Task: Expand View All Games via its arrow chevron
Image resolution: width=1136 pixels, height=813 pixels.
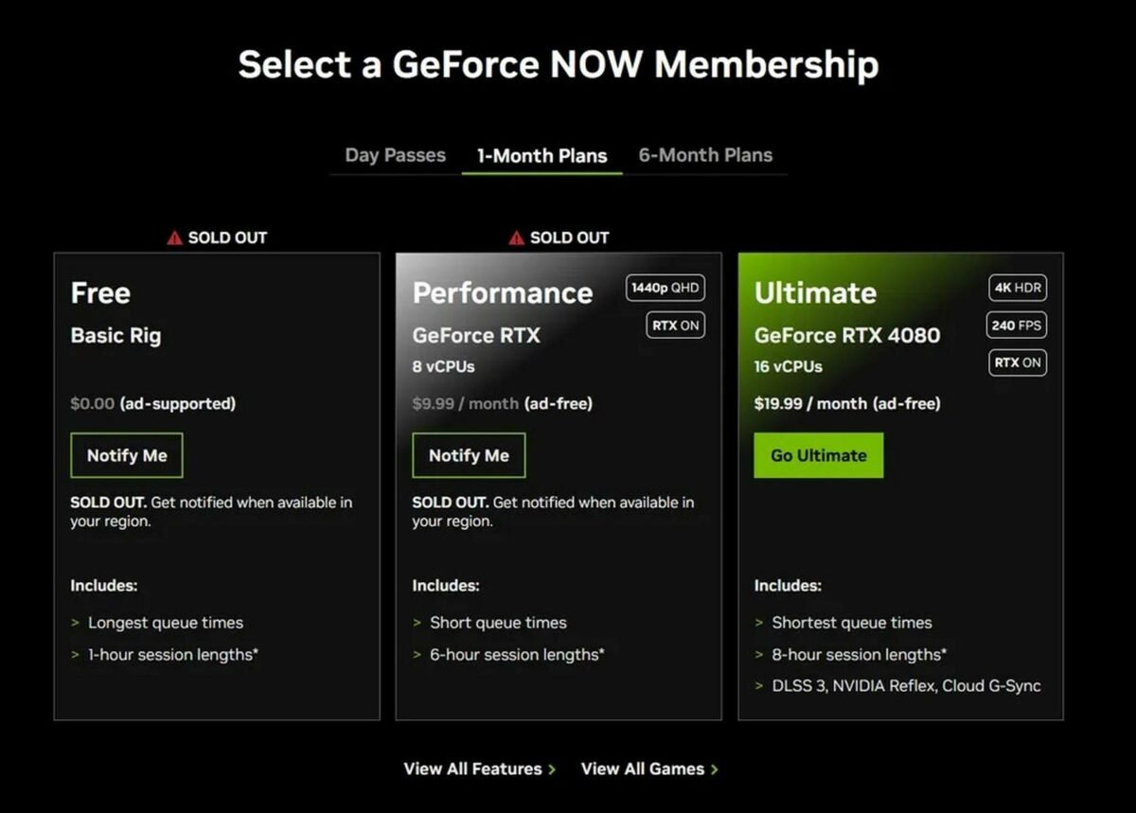Action: [x=714, y=769]
